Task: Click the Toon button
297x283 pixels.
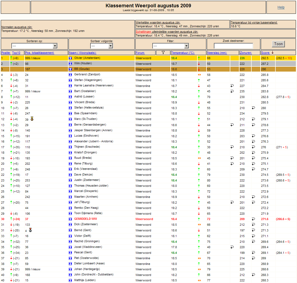Action: click(x=278, y=44)
